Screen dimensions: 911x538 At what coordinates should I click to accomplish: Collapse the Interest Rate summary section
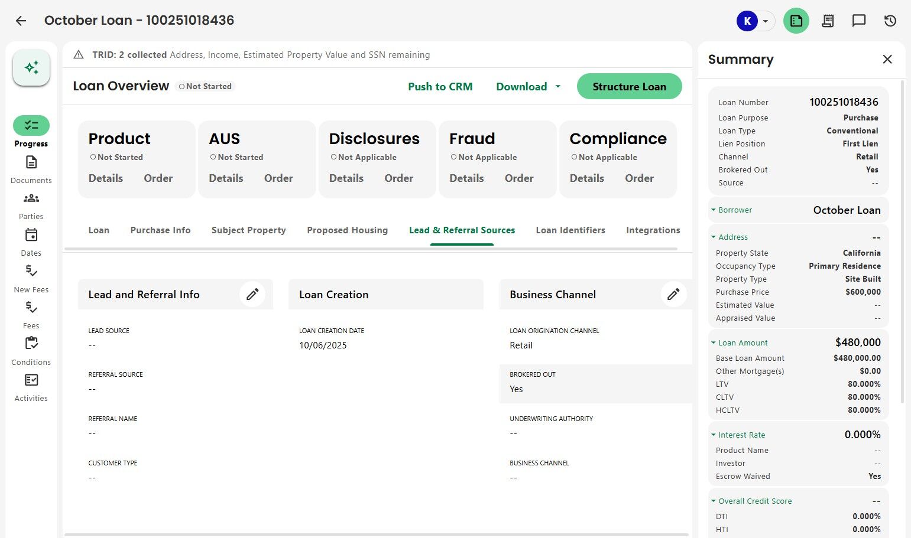[714, 435]
